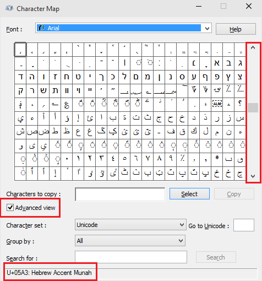The image size is (262, 281).
Task: Click the greyed-out Copy button
Action: [234, 194]
